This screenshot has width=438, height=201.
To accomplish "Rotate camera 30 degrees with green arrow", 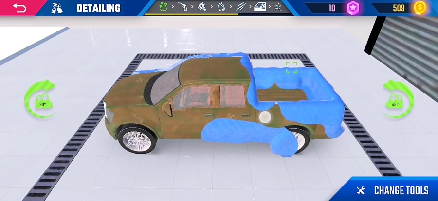I will point(40,99).
